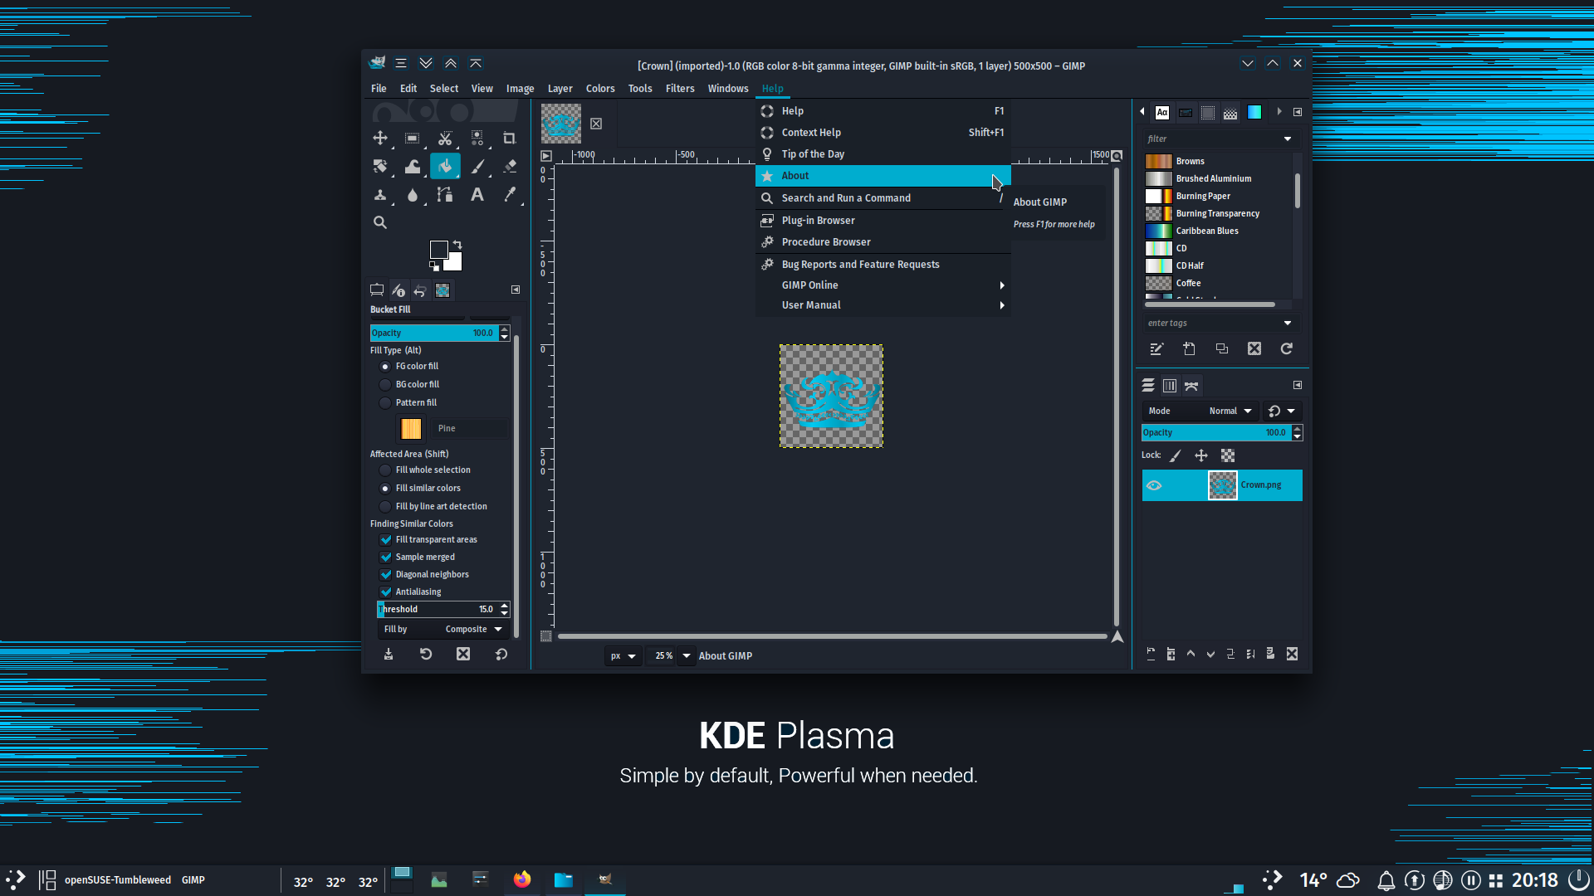Toggle Antialiasing checkbox
Screen dimensions: 1594x896
tap(386, 592)
